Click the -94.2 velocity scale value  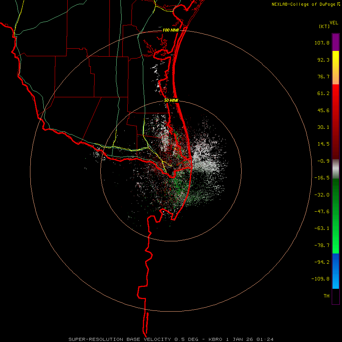(322, 262)
